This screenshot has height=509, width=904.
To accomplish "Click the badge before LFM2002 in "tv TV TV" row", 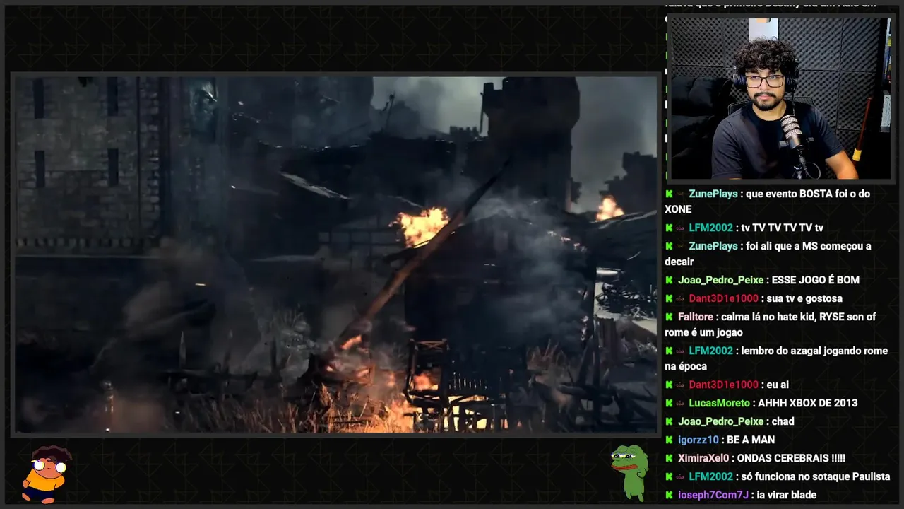I will click(x=681, y=228).
